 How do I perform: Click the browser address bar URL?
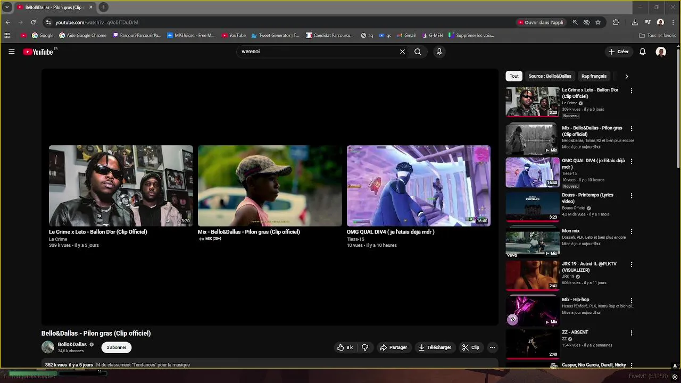pyautogui.click(x=97, y=22)
